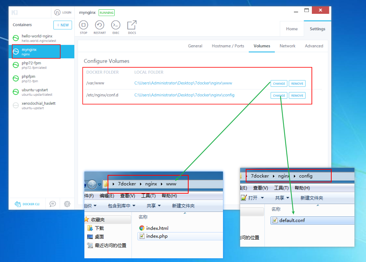The width and height of the screenshot is (366, 262).
Task: Open Kitematic preferences via gear icon
Action: click(x=67, y=204)
